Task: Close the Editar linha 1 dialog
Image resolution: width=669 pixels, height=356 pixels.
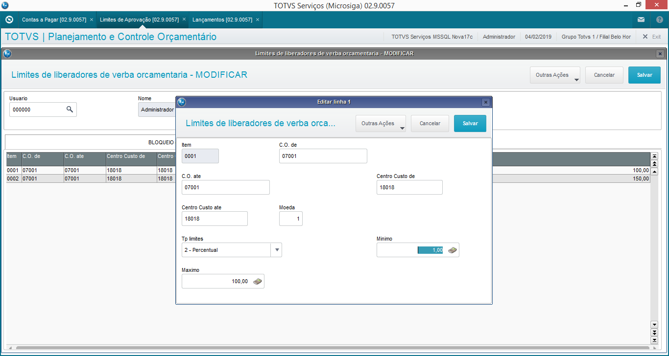Action: [486, 102]
